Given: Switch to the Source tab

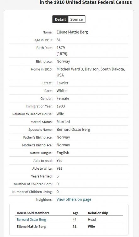Looking at the screenshot, I should coord(76,19).
